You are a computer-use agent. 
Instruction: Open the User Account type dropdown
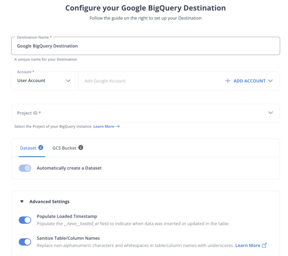(45, 81)
